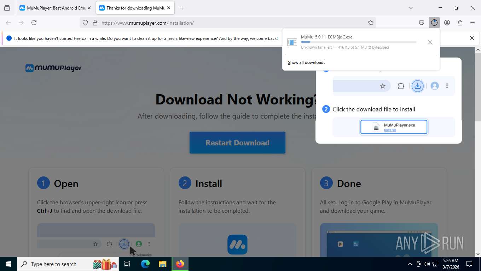Screen dimensions: 481x271
Task: Save page to Pocket
Action: point(422,23)
